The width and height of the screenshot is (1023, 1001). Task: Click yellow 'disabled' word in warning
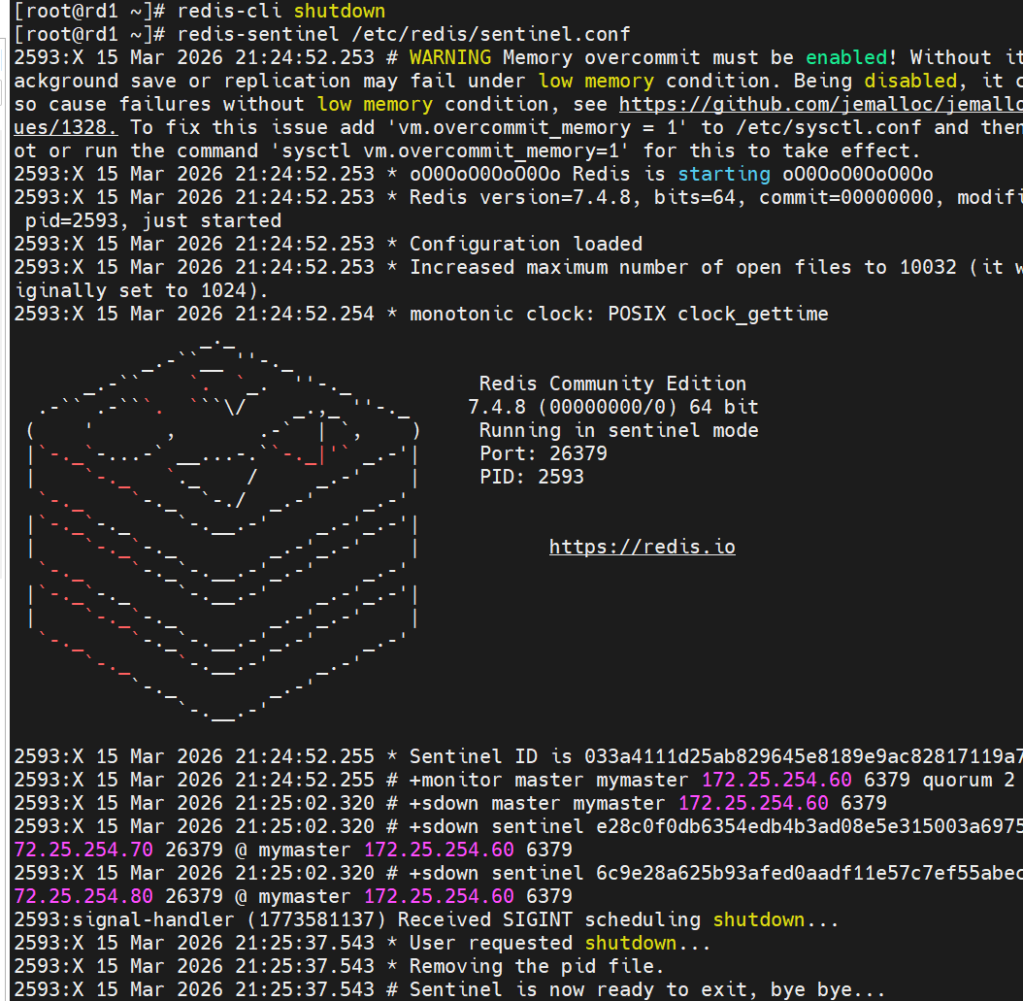pos(910,81)
